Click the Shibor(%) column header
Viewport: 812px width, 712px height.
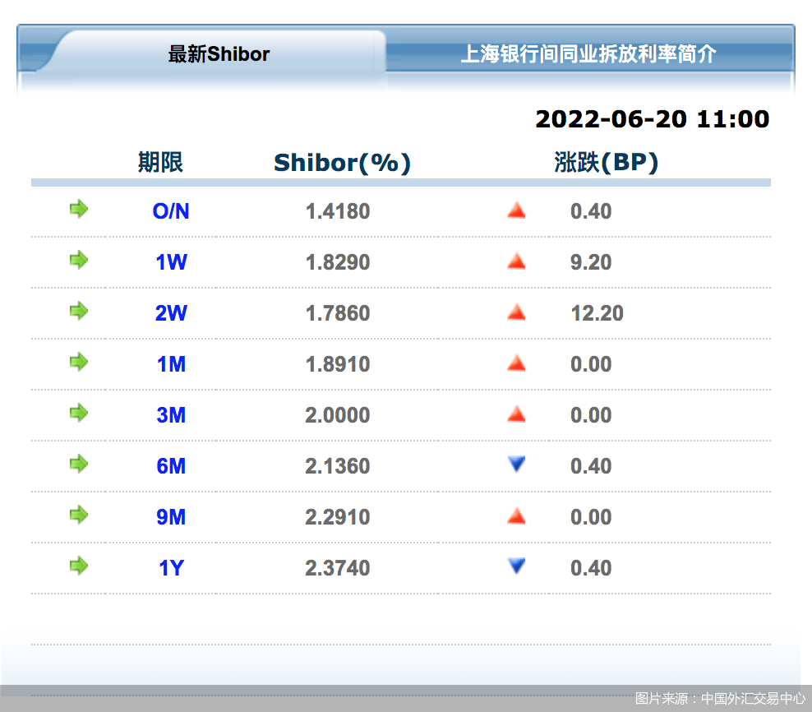coord(342,163)
